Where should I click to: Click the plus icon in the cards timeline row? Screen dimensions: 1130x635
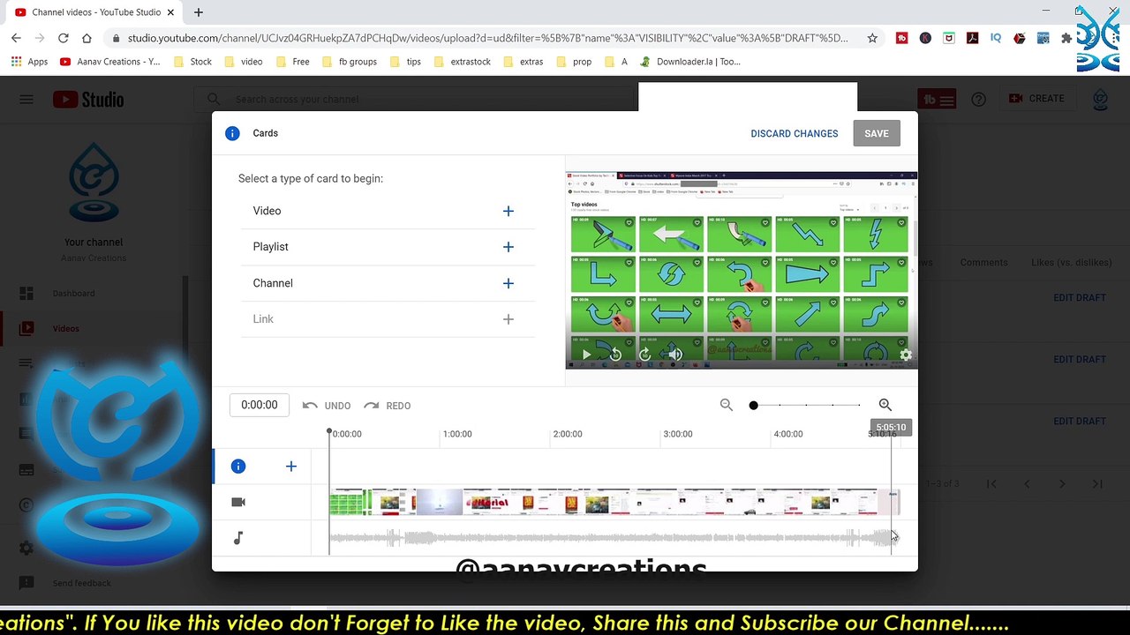[x=291, y=467]
